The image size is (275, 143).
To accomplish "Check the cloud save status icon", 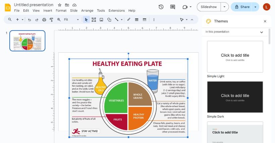I will (x=74, y=5).
